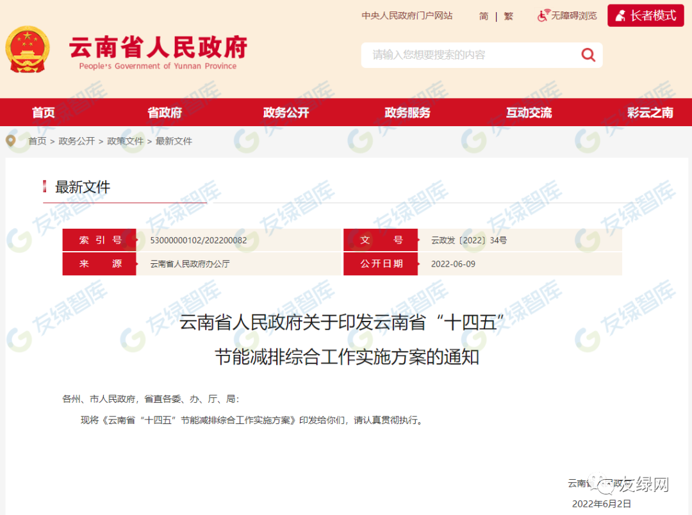
Task: Open the 彩云之南 navigation item
Action: 650,113
